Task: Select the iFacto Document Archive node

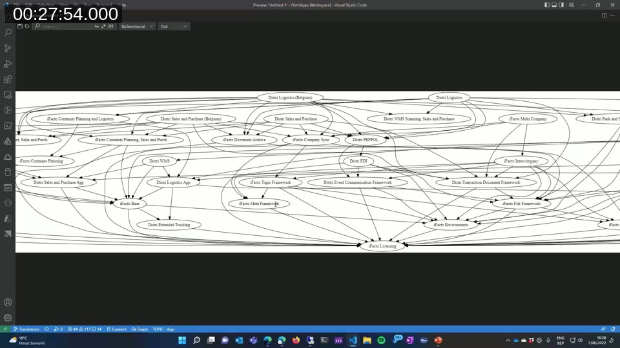Action: (x=244, y=140)
